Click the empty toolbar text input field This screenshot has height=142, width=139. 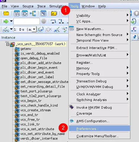click(27, 21)
